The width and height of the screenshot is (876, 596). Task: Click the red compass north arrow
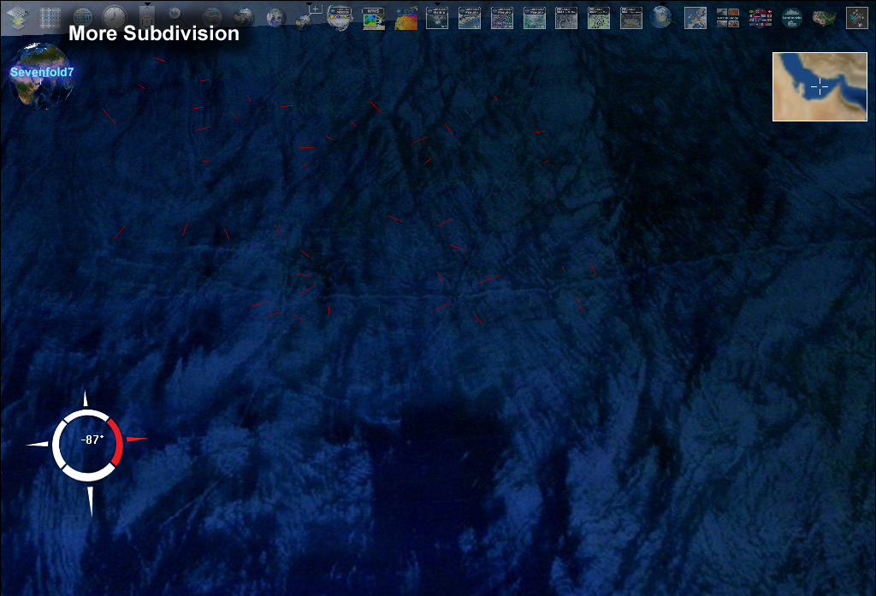coord(137,439)
